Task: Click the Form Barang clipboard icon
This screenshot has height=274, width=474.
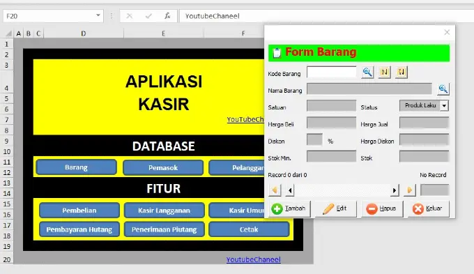Action: pyautogui.click(x=277, y=52)
